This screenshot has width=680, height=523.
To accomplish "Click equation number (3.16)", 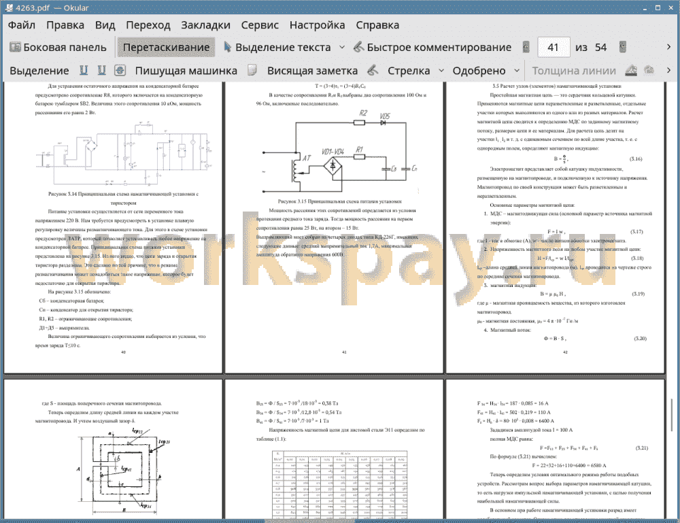I will [636, 158].
